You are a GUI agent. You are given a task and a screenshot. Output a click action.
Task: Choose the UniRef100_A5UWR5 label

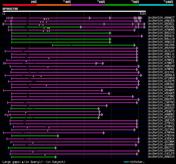point(161,90)
